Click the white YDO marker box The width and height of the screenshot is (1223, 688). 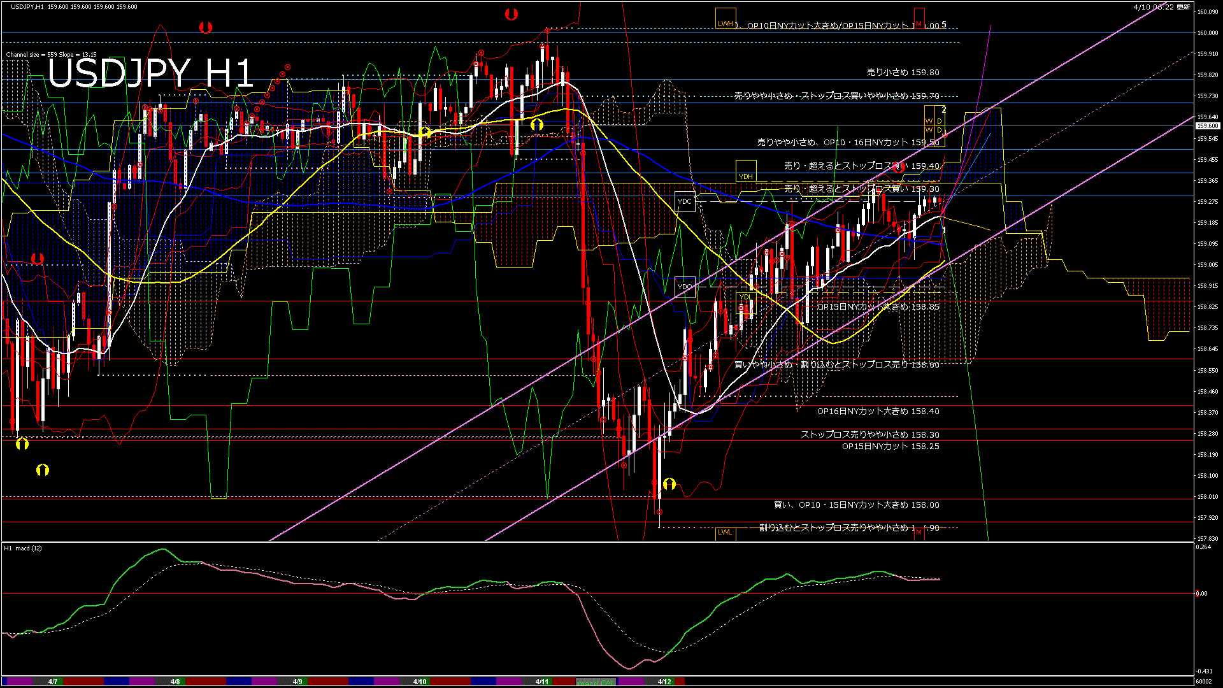pyautogui.click(x=685, y=287)
